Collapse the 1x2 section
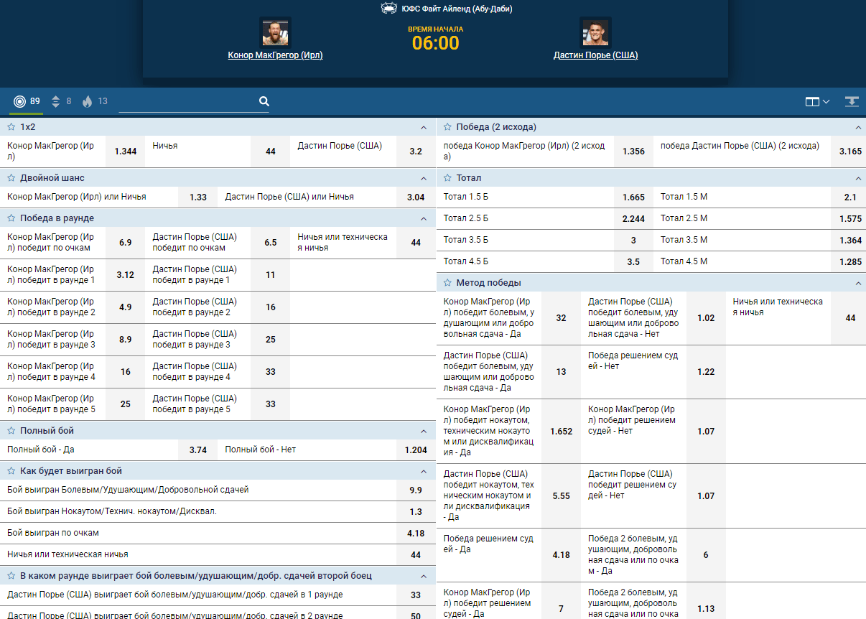Viewport: 866px width, 619px height. (x=424, y=127)
